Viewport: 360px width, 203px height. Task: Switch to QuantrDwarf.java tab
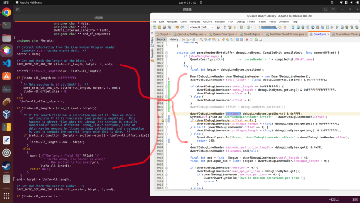coord(224,34)
